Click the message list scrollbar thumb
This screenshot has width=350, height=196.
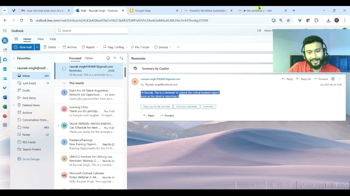[x=125, y=72]
